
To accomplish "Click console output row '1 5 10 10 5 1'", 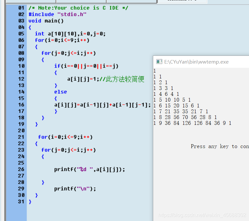I will tap(172, 100).
